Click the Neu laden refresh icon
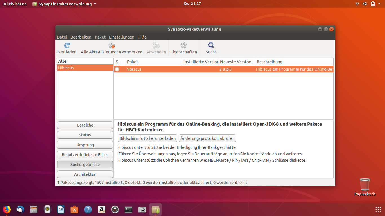 point(67,45)
